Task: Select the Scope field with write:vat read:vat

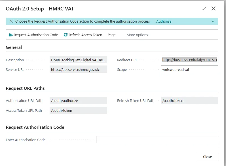Action: coord(189,69)
